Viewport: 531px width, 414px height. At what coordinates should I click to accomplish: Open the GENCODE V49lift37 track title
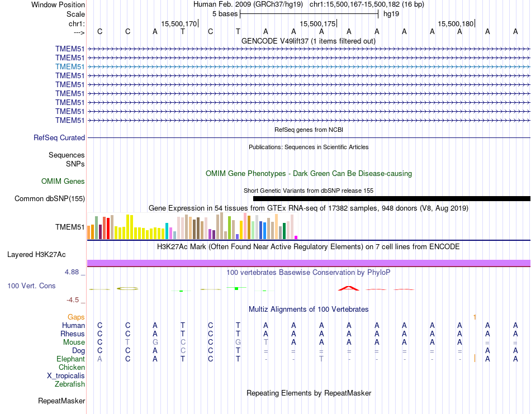point(308,41)
